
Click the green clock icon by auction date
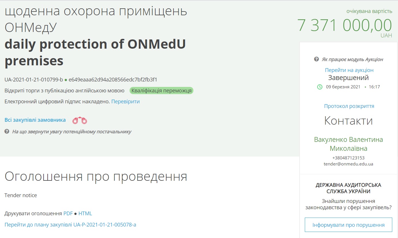(320, 87)
